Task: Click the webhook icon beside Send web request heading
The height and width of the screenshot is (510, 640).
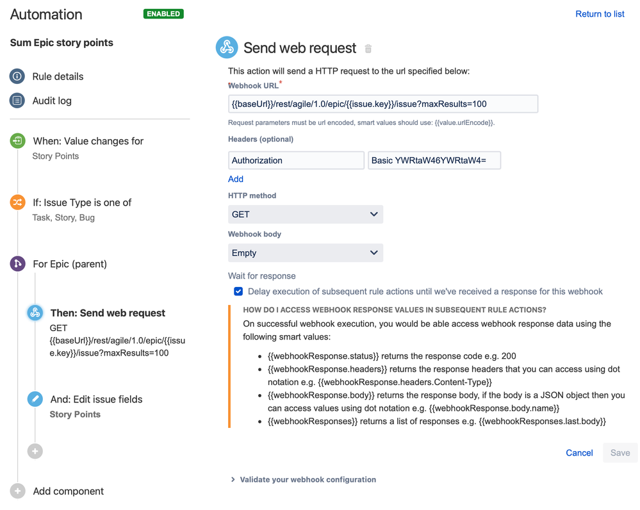Action: [x=227, y=47]
